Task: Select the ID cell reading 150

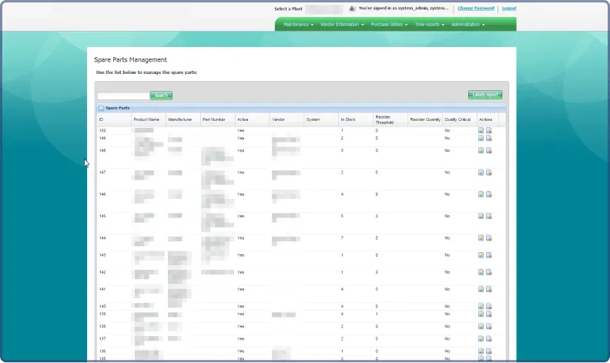Action: tap(102, 130)
